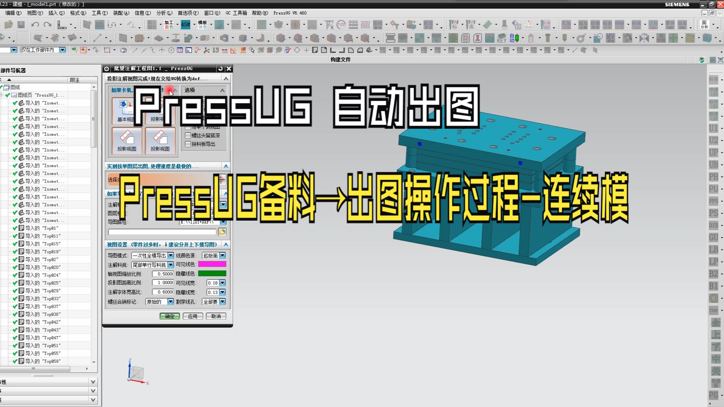Click the 确定 button
This screenshot has height=407, width=724.
coord(170,316)
